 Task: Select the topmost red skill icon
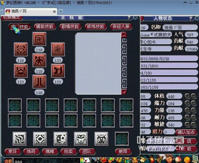[x=39, y=39]
